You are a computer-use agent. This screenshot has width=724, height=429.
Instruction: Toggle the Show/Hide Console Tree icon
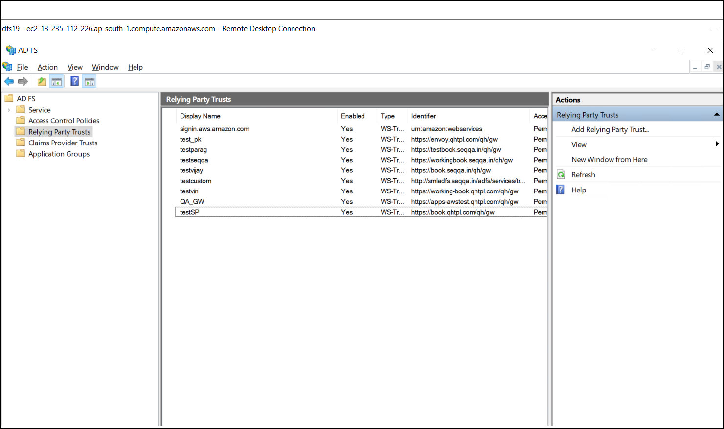coord(57,81)
